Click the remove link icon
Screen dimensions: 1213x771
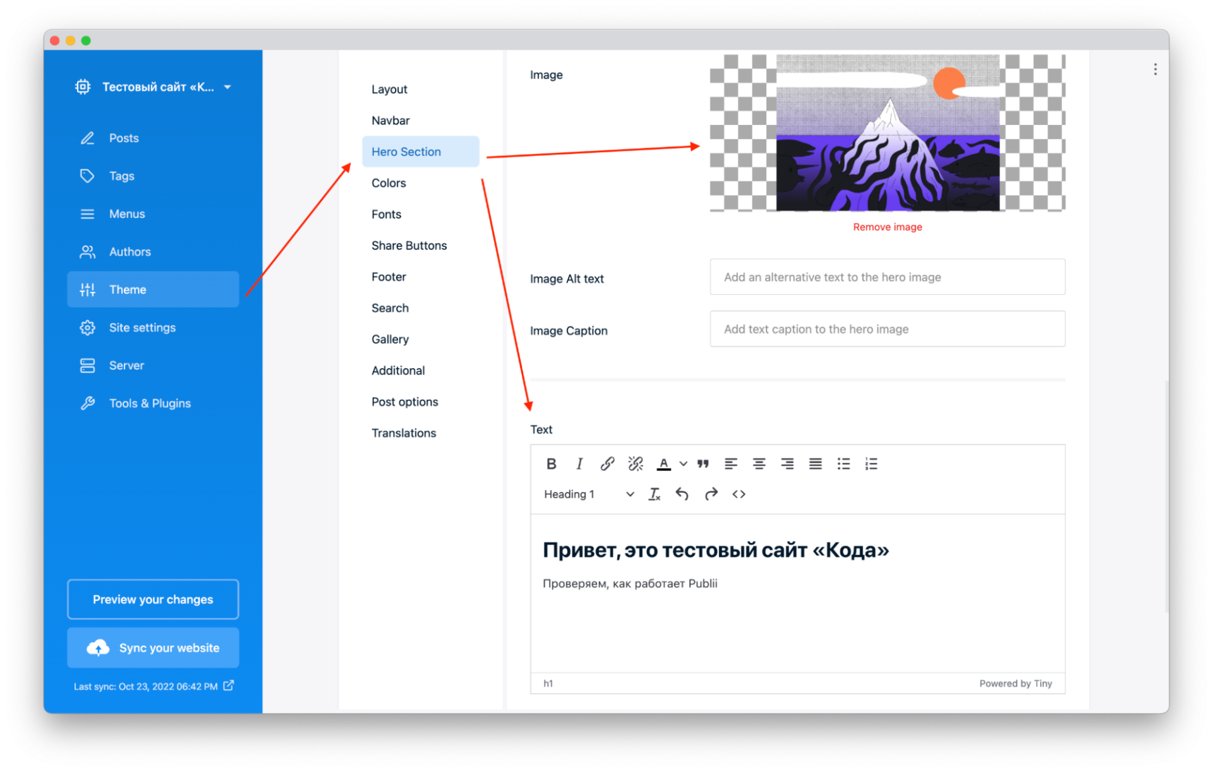point(635,464)
